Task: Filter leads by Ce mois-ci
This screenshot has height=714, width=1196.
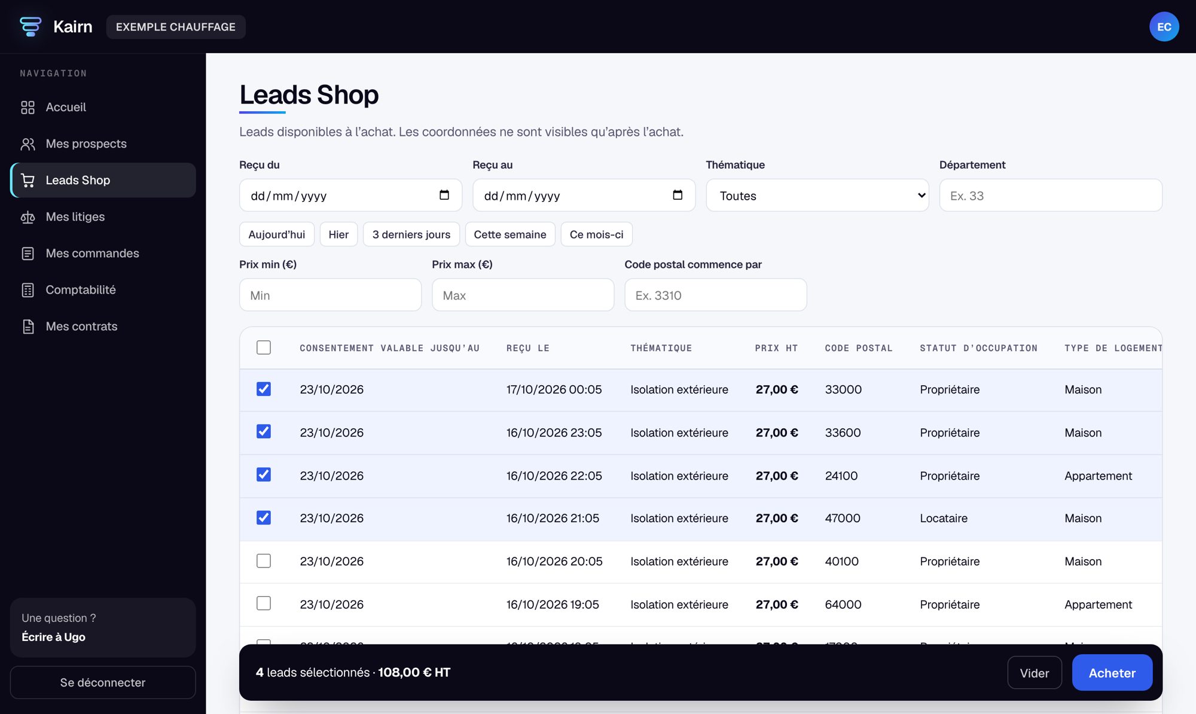Action: click(596, 234)
